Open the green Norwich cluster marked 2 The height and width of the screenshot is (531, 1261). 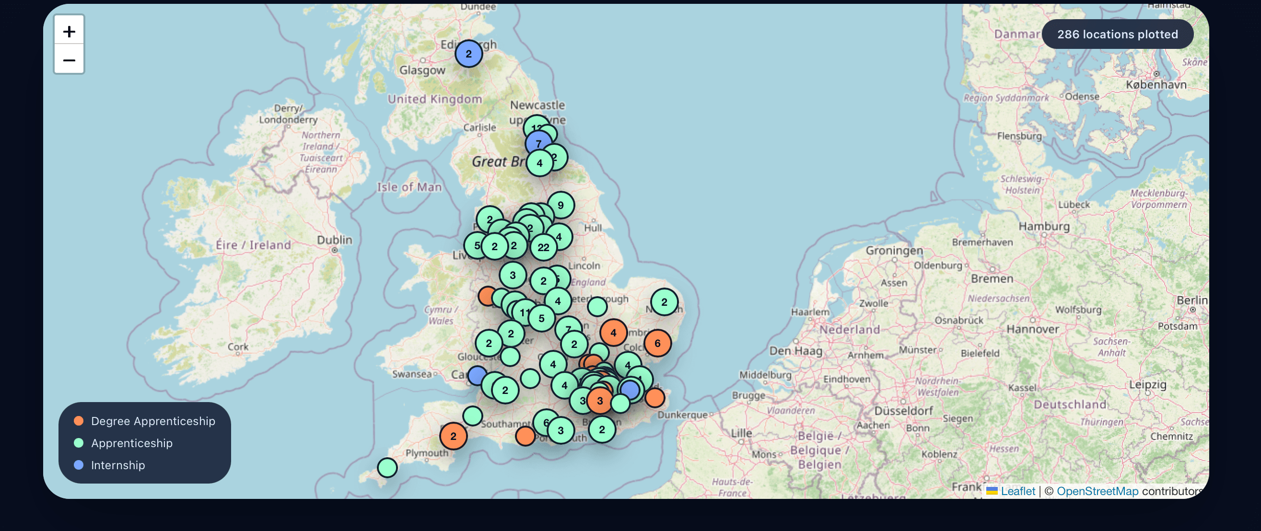click(664, 302)
